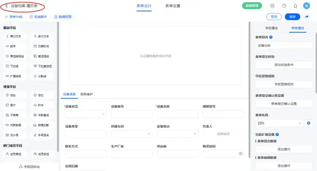Screen dimensions: 317x171
Task: Open the 设备信息 tab
Action: pos(69,94)
